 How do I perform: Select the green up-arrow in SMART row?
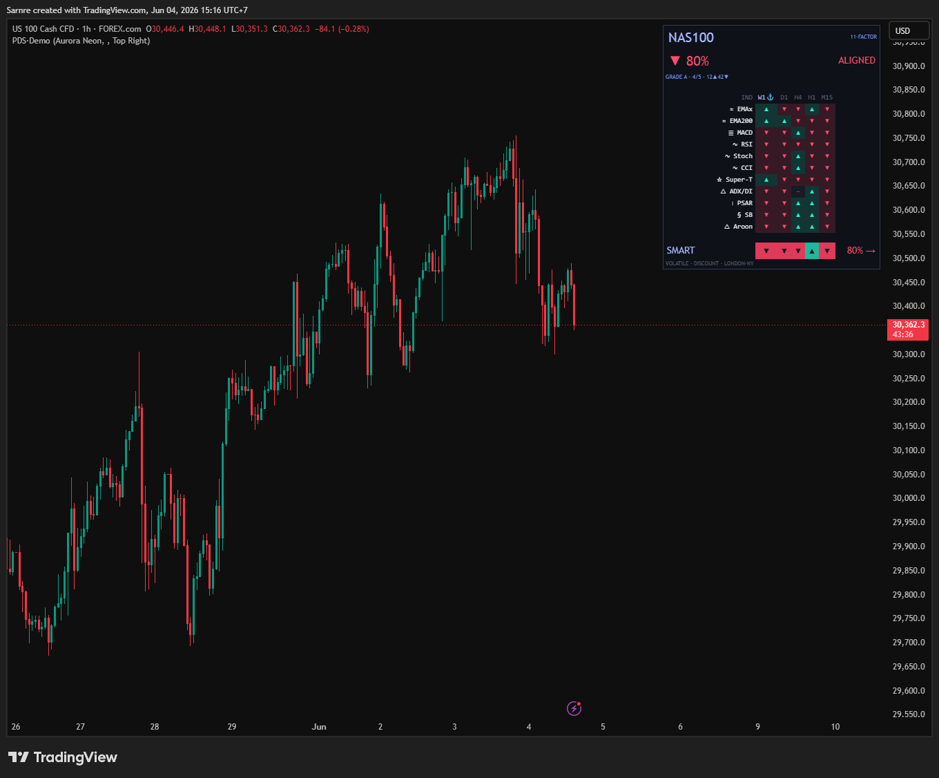[812, 251]
